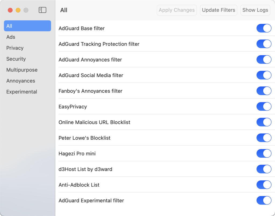Disable the AdGuard Base filter toggle
Image resolution: width=275 pixels, height=216 pixels.
pyautogui.click(x=264, y=28)
